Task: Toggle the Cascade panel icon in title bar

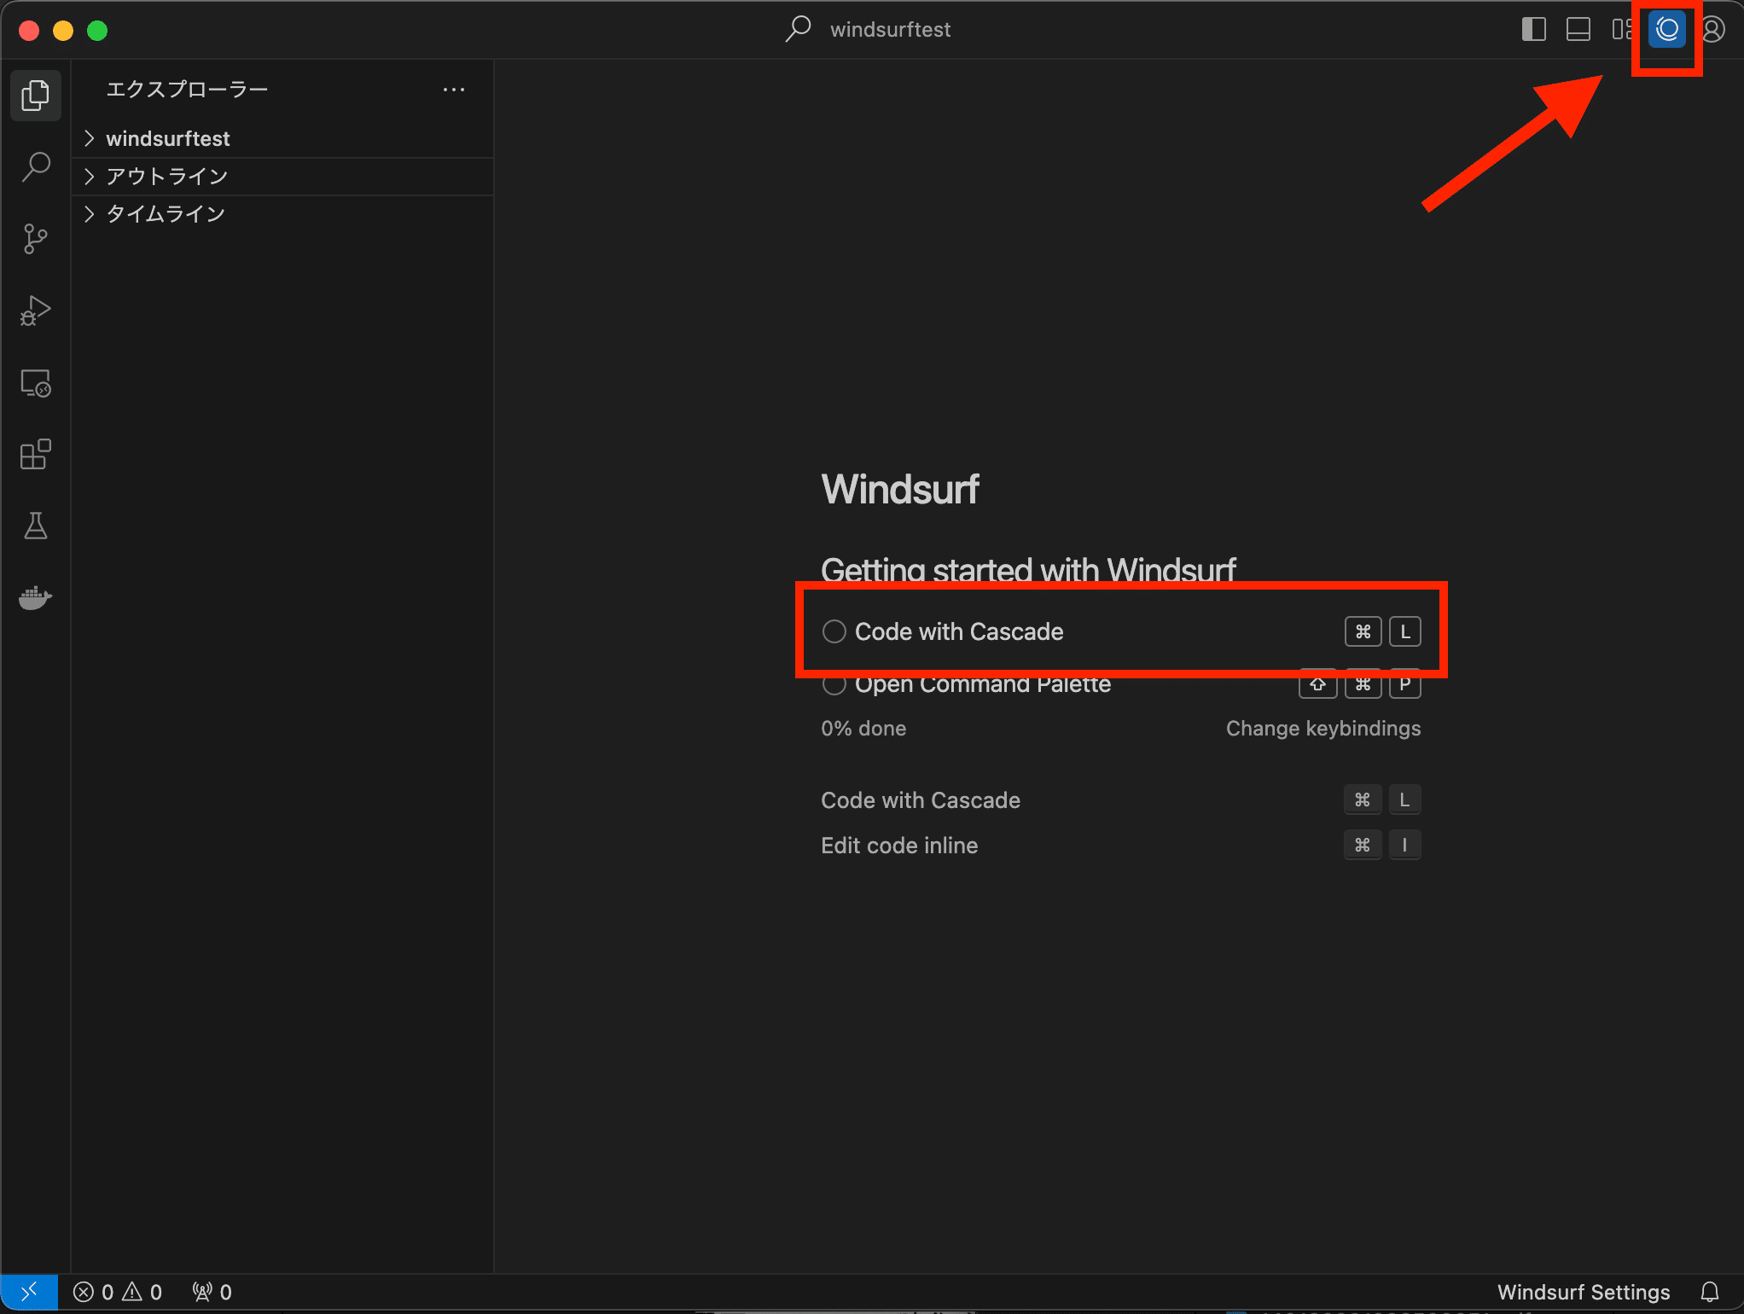Action: point(1667,30)
